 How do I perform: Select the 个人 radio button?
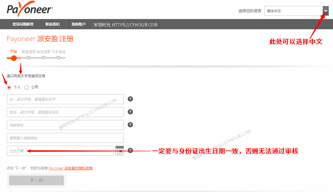9,88
